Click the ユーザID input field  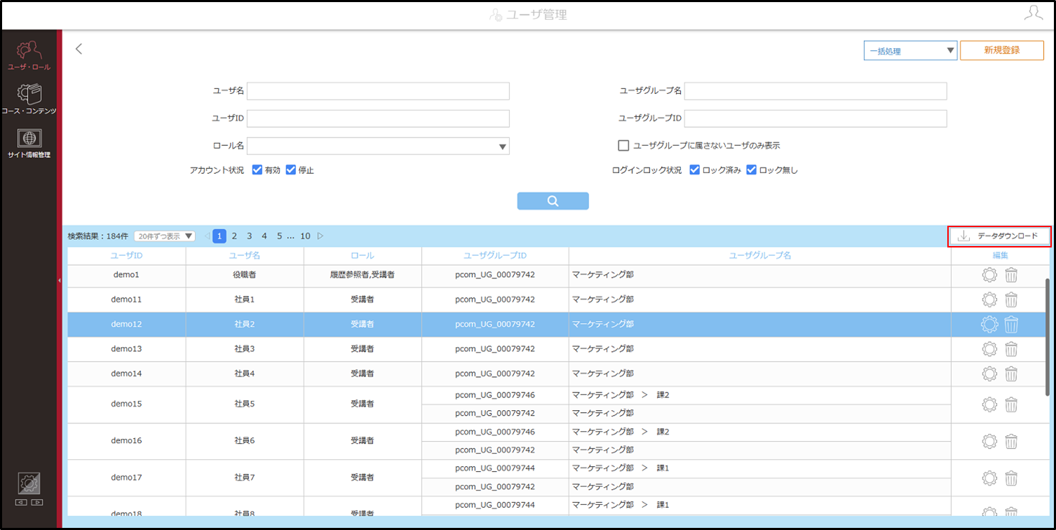pyautogui.click(x=378, y=118)
